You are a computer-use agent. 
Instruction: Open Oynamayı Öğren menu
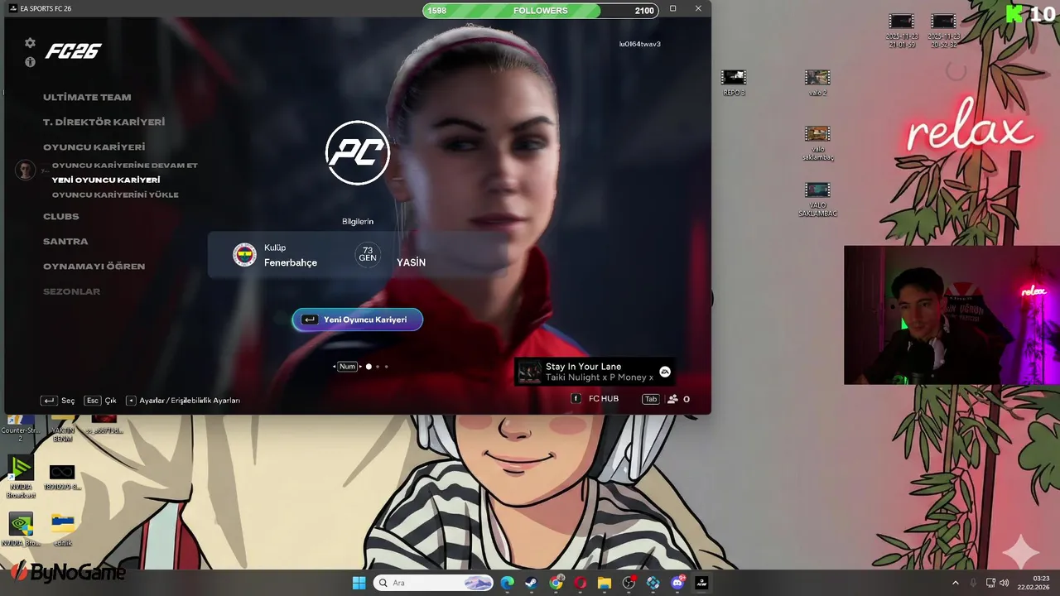click(94, 267)
